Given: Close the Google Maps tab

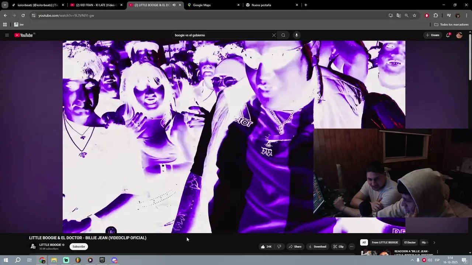Looking at the screenshot, I should (x=238, y=5).
